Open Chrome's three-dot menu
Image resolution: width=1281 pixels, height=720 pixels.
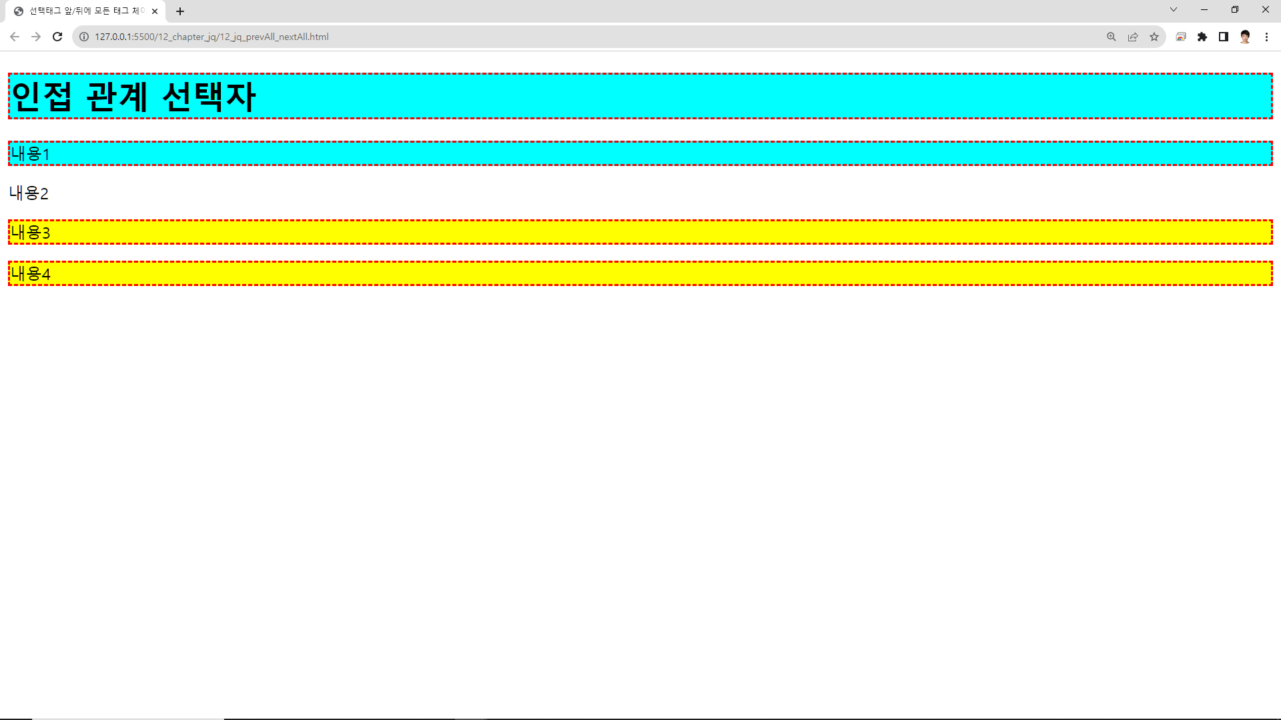pos(1266,37)
